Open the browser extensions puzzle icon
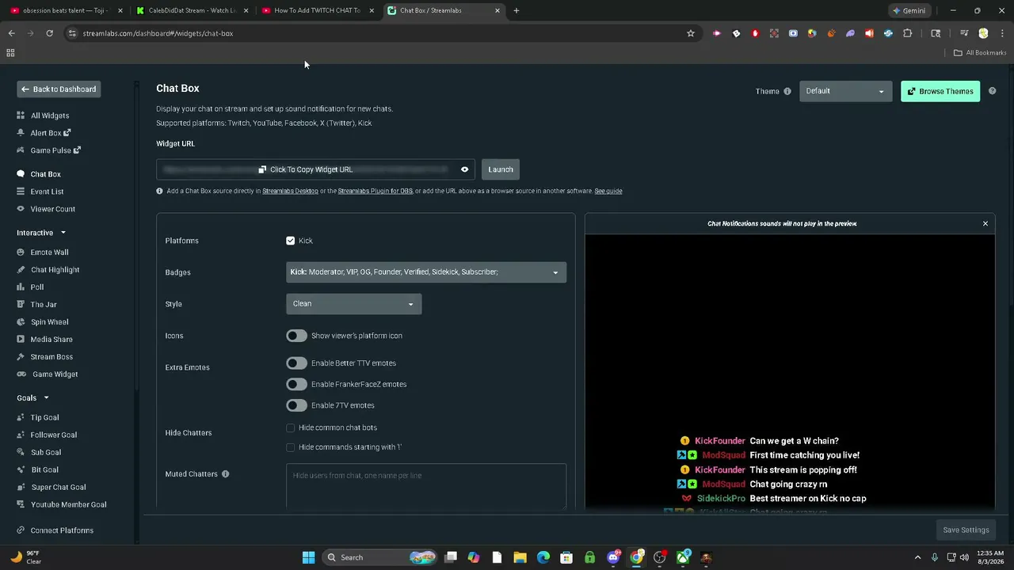This screenshot has height=570, width=1014. [908, 33]
